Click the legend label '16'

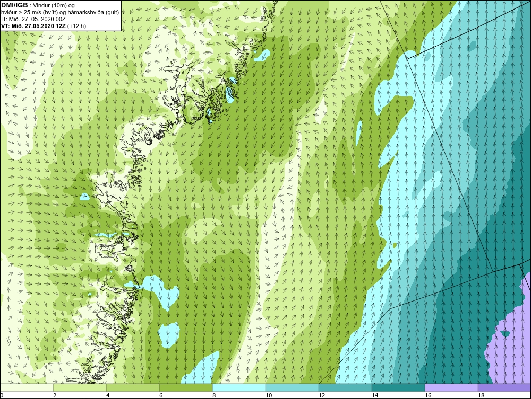[428, 395]
